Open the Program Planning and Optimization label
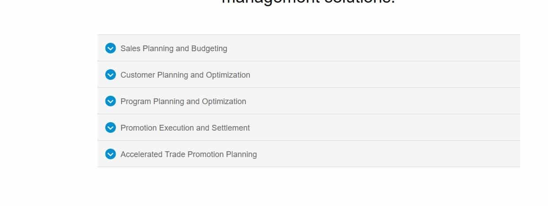548x206 pixels. click(x=183, y=101)
